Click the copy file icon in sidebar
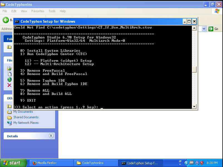Image resolution: width=223 pixels, height=167 pixels. point(9,74)
